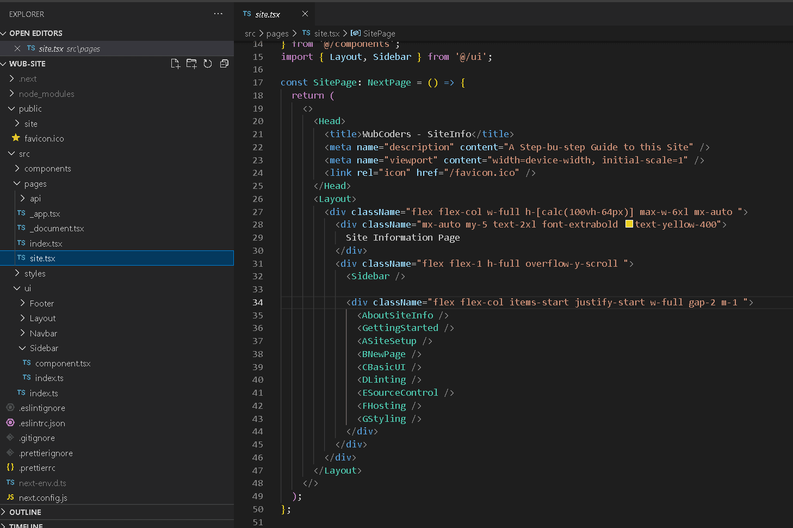
Task: Expand the OUTLINE section
Action: coord(25,512)
